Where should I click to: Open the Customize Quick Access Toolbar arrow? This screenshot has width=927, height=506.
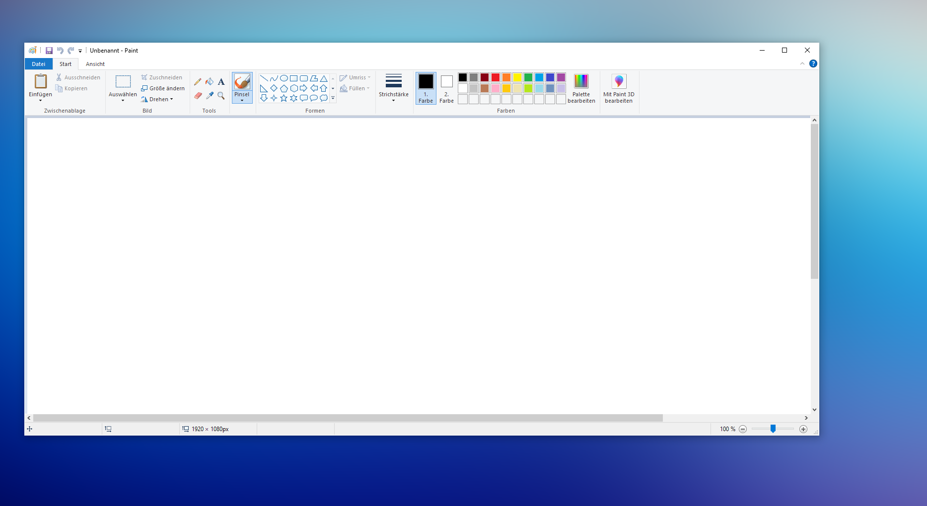click(80, 51)
